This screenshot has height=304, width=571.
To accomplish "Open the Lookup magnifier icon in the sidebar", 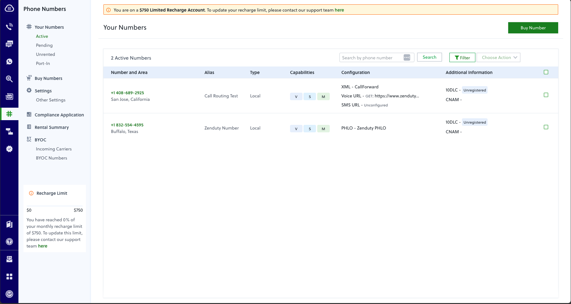I will click(x=9, y=79).
